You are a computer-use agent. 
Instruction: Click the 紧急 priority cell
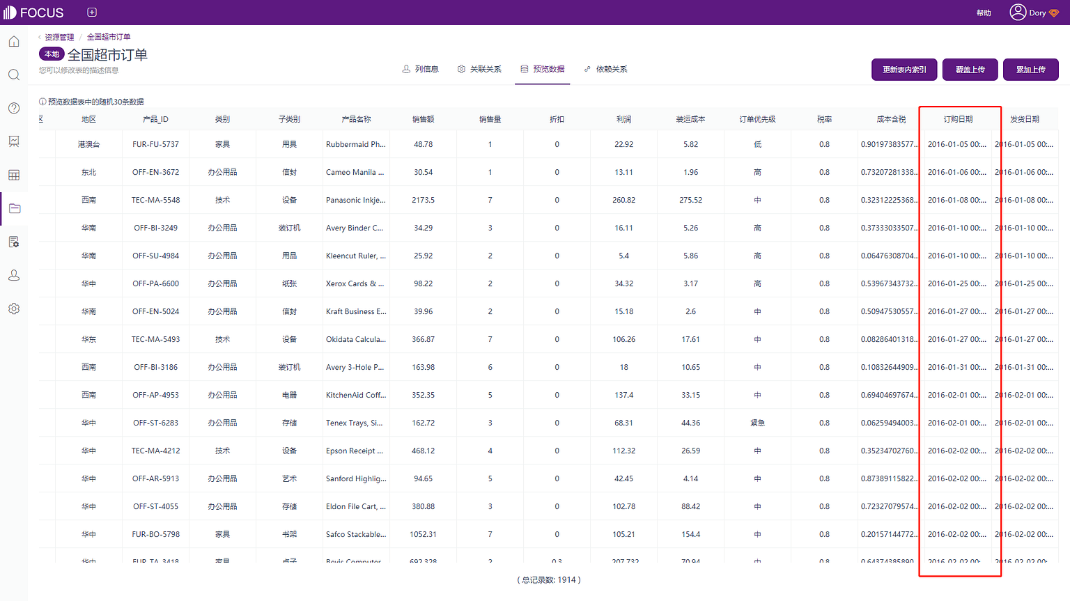(757, 423)
